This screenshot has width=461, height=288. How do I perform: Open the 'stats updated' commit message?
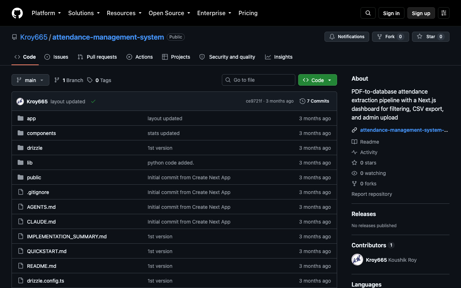click(164, 133)
